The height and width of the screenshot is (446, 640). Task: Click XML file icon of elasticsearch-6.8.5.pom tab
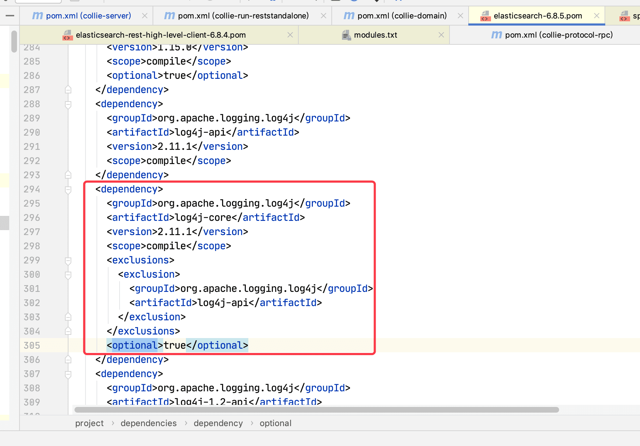485,16
